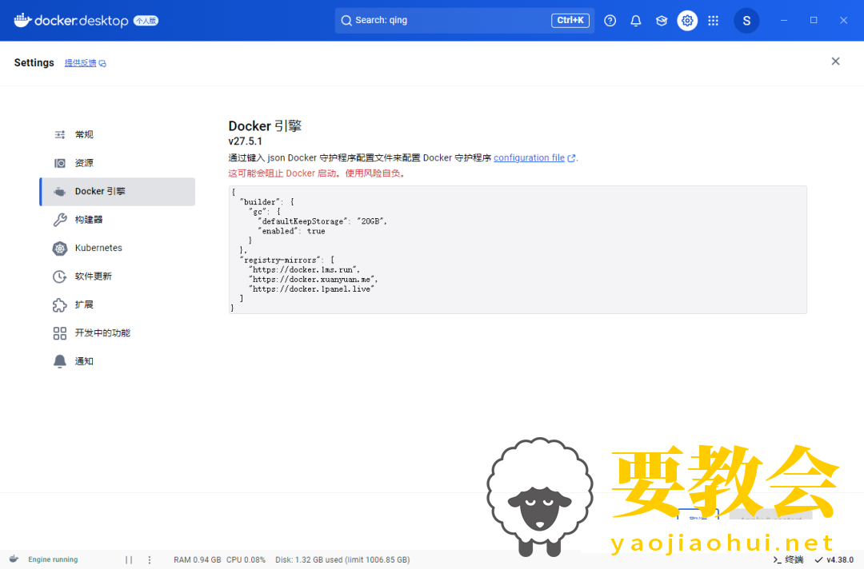The height and width of the screenshot is (569, 864).
Task: Click the CPU 0.08% indicator
Action: tap(246, 559)
